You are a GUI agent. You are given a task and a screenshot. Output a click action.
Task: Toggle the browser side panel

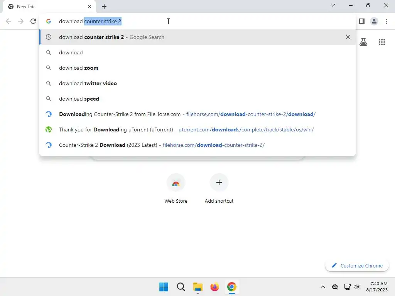[x=362, y=21]
